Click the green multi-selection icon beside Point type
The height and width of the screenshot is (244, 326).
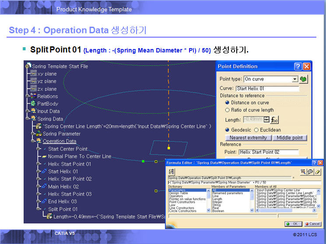[303, 79]
